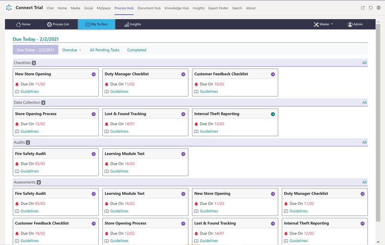This screenshot has width=385, height=245.
Task: Go to Home in the process toolbar
Action: click(23, 24)
